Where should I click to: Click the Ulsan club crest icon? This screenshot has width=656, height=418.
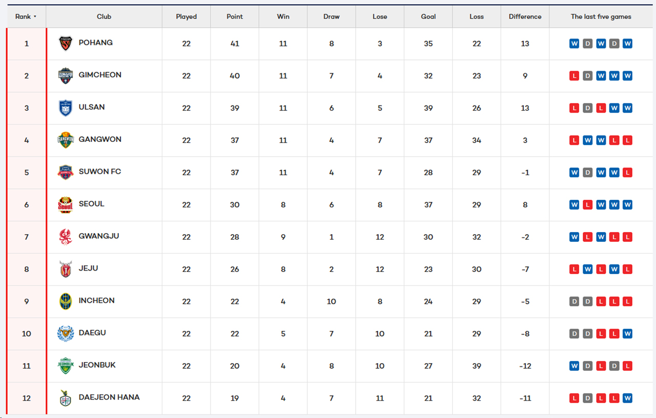pyautogui.click(x=65, y=108)
